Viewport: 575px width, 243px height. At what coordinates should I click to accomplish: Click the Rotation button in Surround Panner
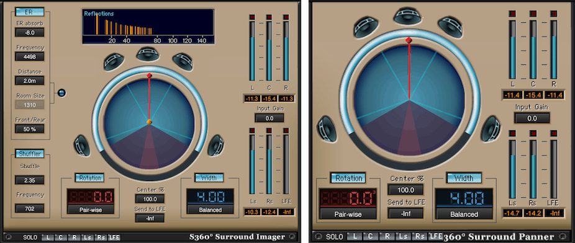348,178
